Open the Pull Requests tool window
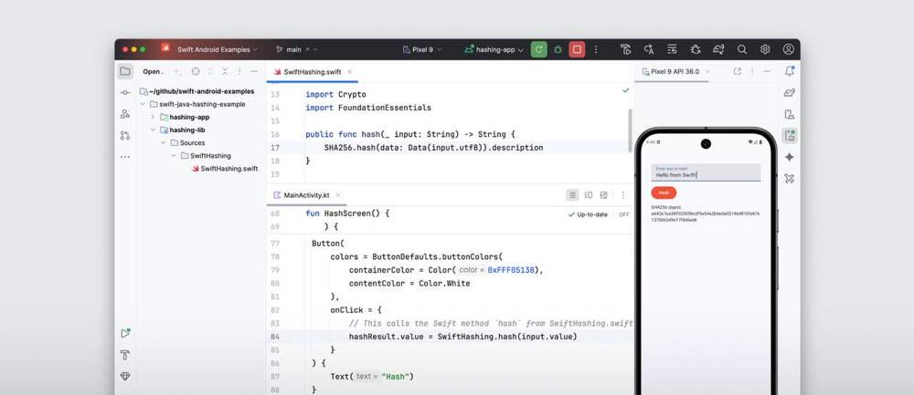This screenshot has width=914, height=395. coord(125,135)
